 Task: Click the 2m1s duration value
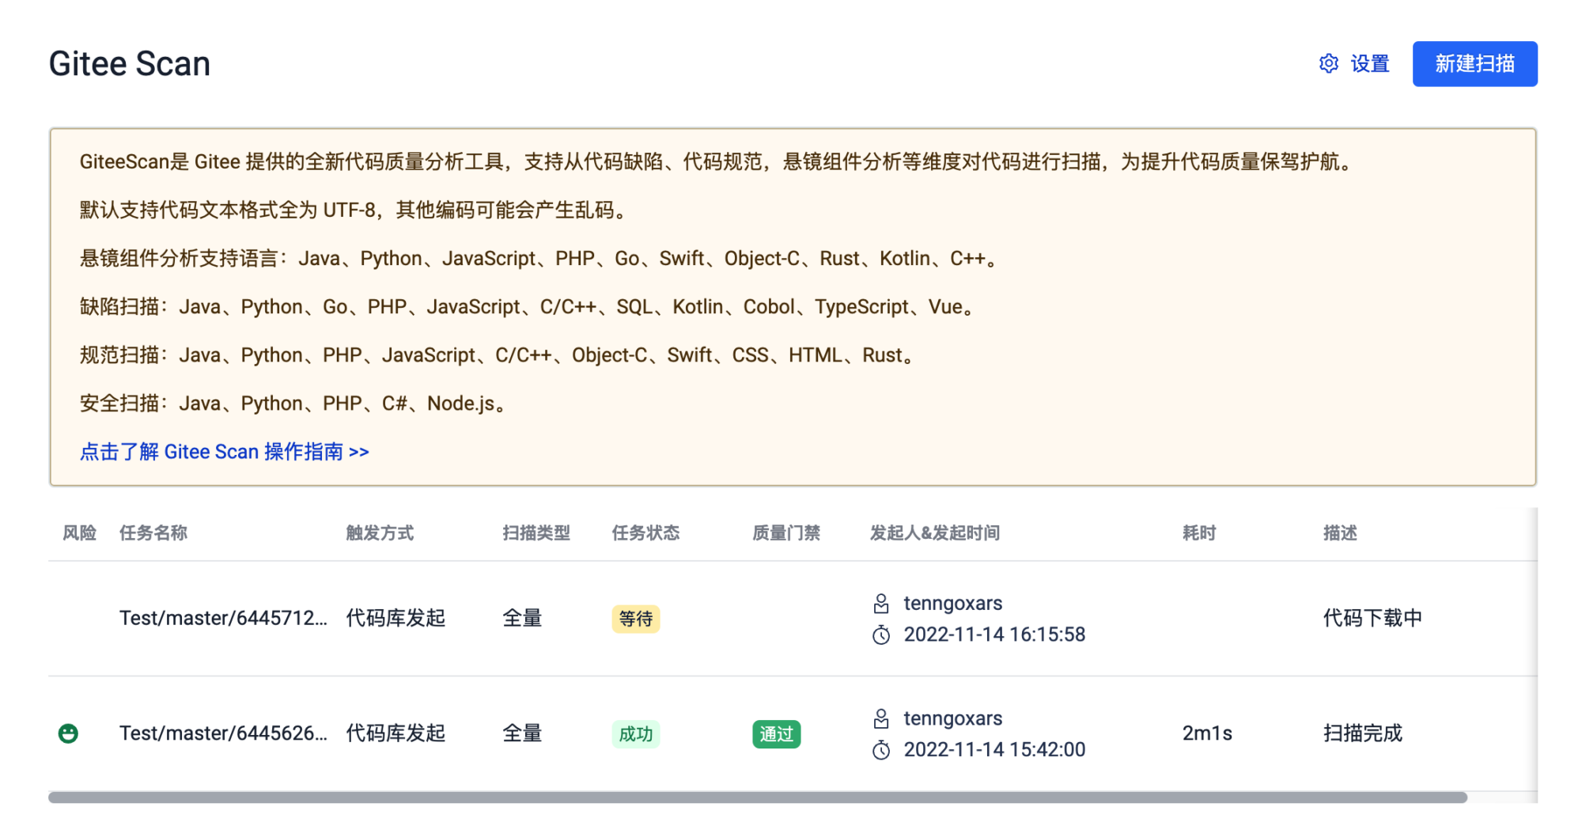click(1207, 733)
